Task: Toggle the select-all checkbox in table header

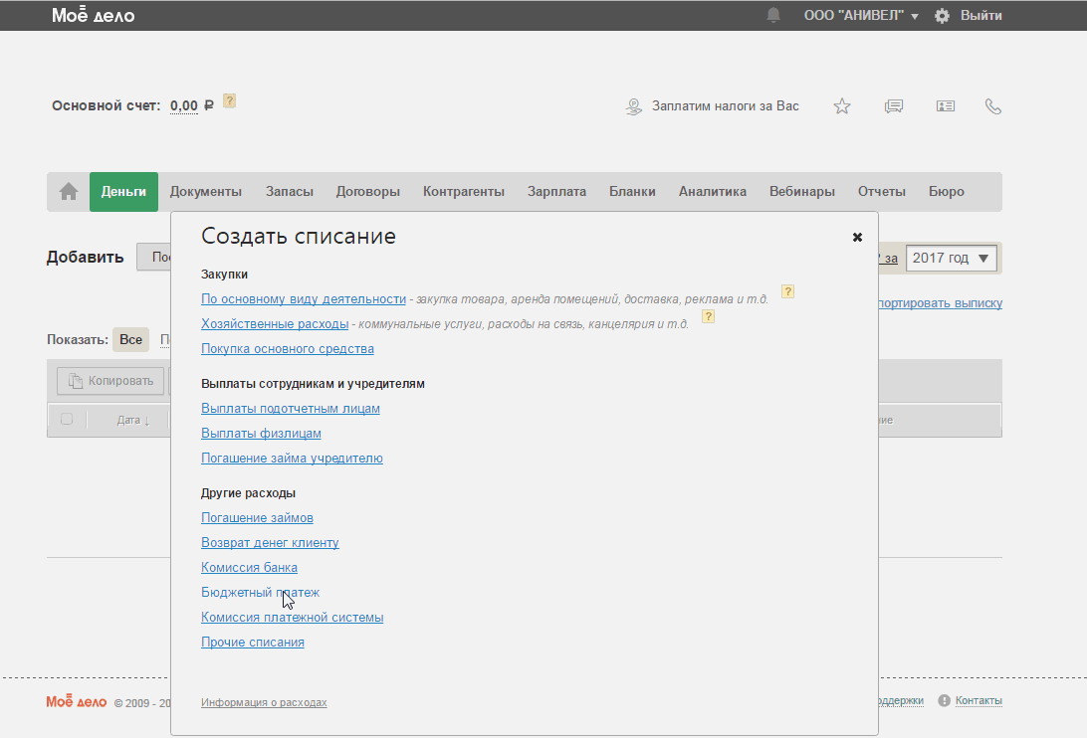Action: click(x=67, y=419)
